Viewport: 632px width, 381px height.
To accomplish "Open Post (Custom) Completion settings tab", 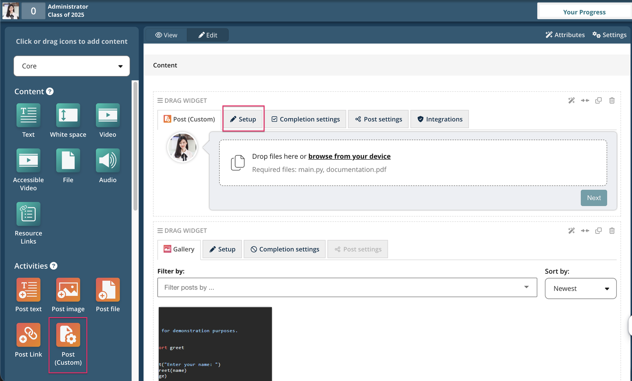I will 306,119.
